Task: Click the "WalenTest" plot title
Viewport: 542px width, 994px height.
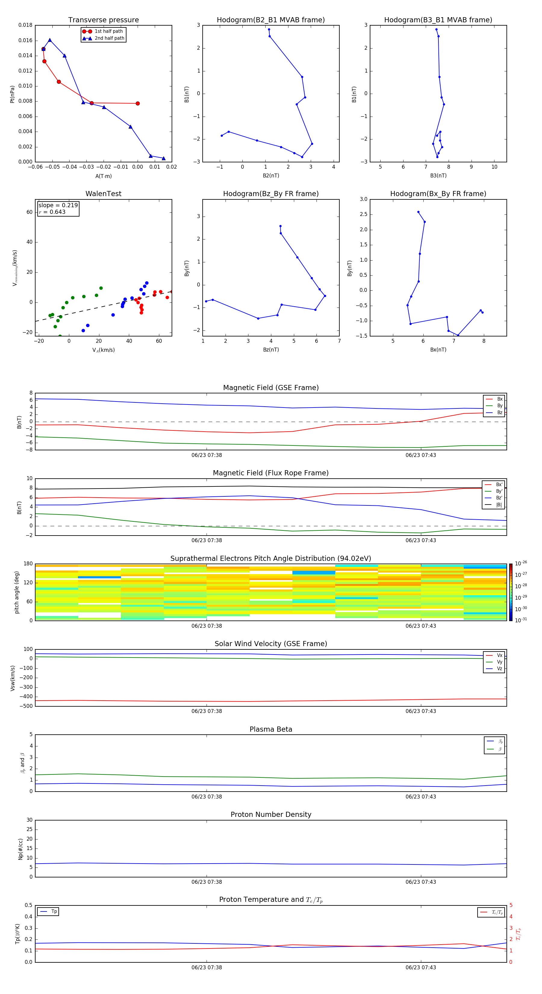Action: pos(103,194)
